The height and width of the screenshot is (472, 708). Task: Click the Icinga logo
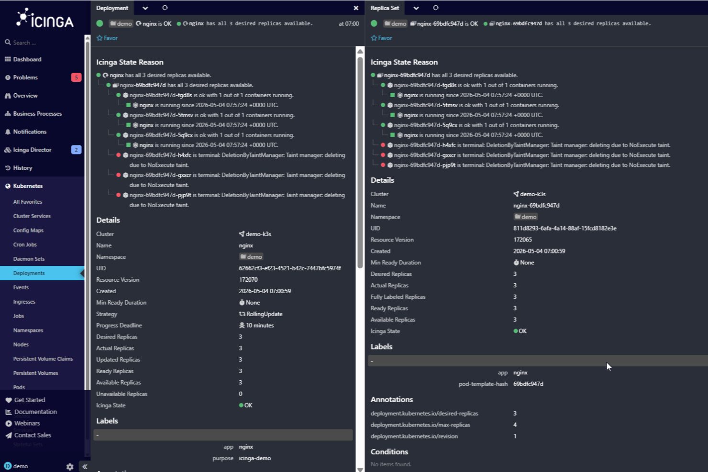pyautogui.click(x=45, y=18)
